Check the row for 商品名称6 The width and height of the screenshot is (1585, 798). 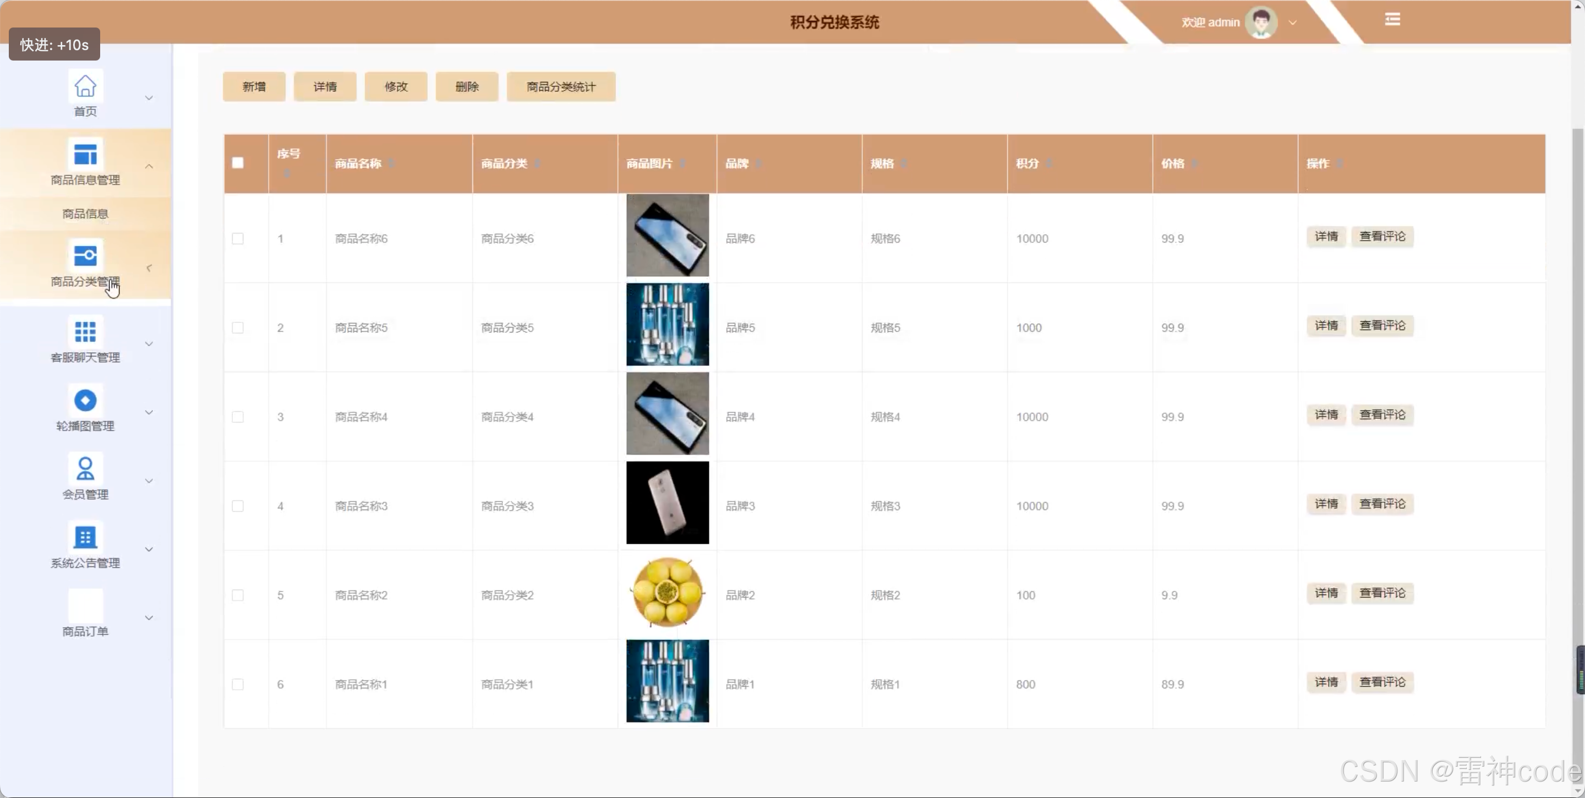pos(238,239)
